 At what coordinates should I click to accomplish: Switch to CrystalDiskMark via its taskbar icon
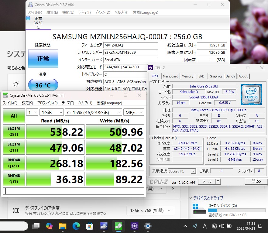(x=119, y=226)
